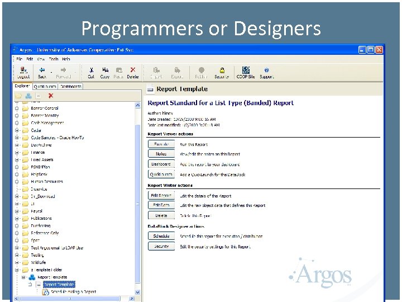This screenshot has height=302, width=402.
Task: Click the Publish toolbar icon
Action: pyautogui.click(x=202, y=70)
